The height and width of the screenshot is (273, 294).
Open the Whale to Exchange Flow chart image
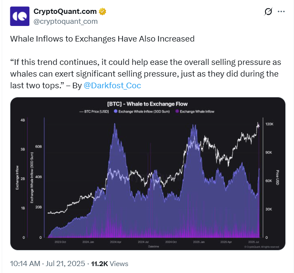[x=148, y=173]
